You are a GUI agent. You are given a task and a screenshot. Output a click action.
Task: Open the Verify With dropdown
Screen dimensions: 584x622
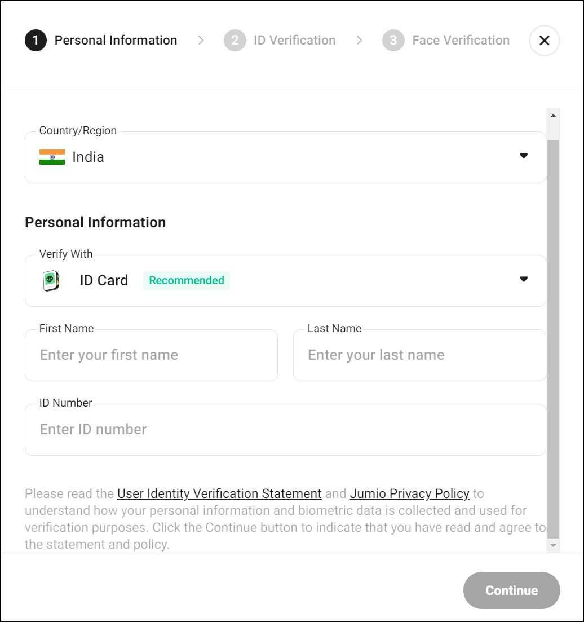285,280
